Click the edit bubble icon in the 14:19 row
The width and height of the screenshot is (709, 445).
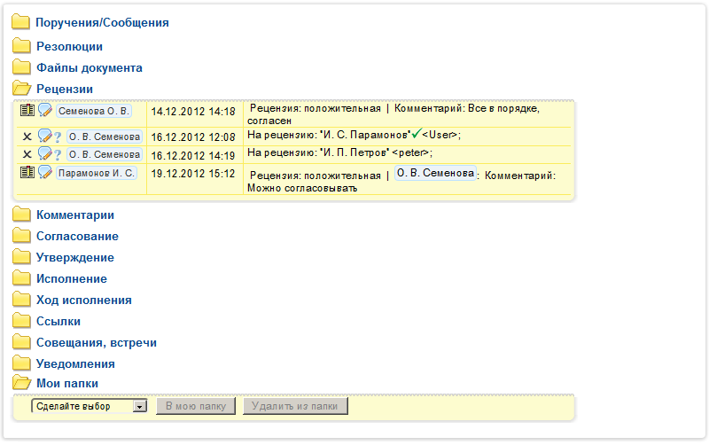point(44,154)
